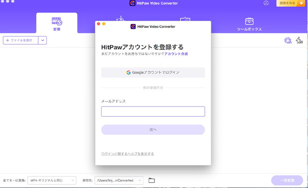
Task: Minimize the login dialog with yellow button
Action: pyautogui.click(x=104, y=24)
